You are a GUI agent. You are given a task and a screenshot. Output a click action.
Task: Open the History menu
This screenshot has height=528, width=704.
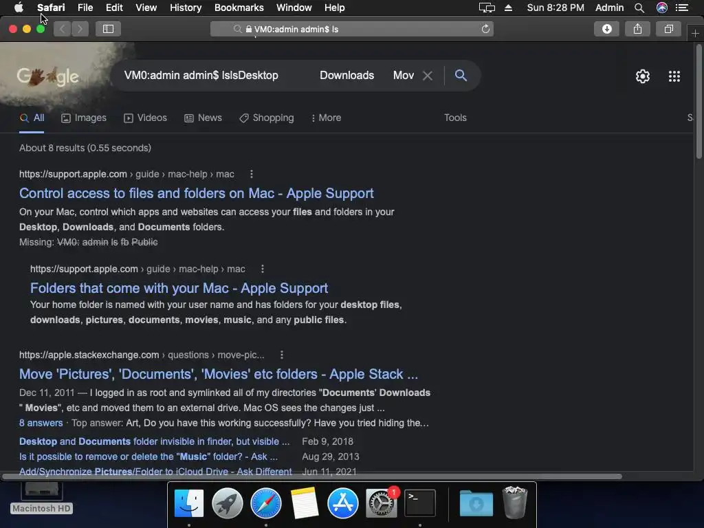(186, 8)
